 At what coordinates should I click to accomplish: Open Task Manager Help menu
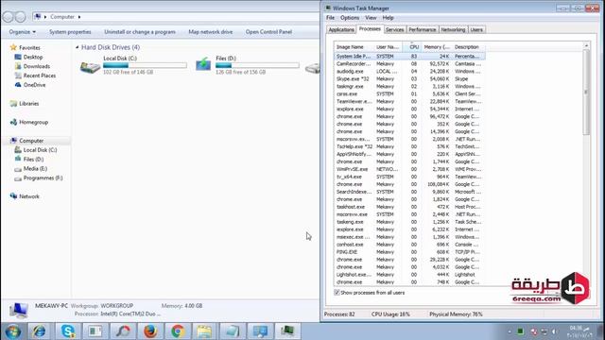(388, 18)
